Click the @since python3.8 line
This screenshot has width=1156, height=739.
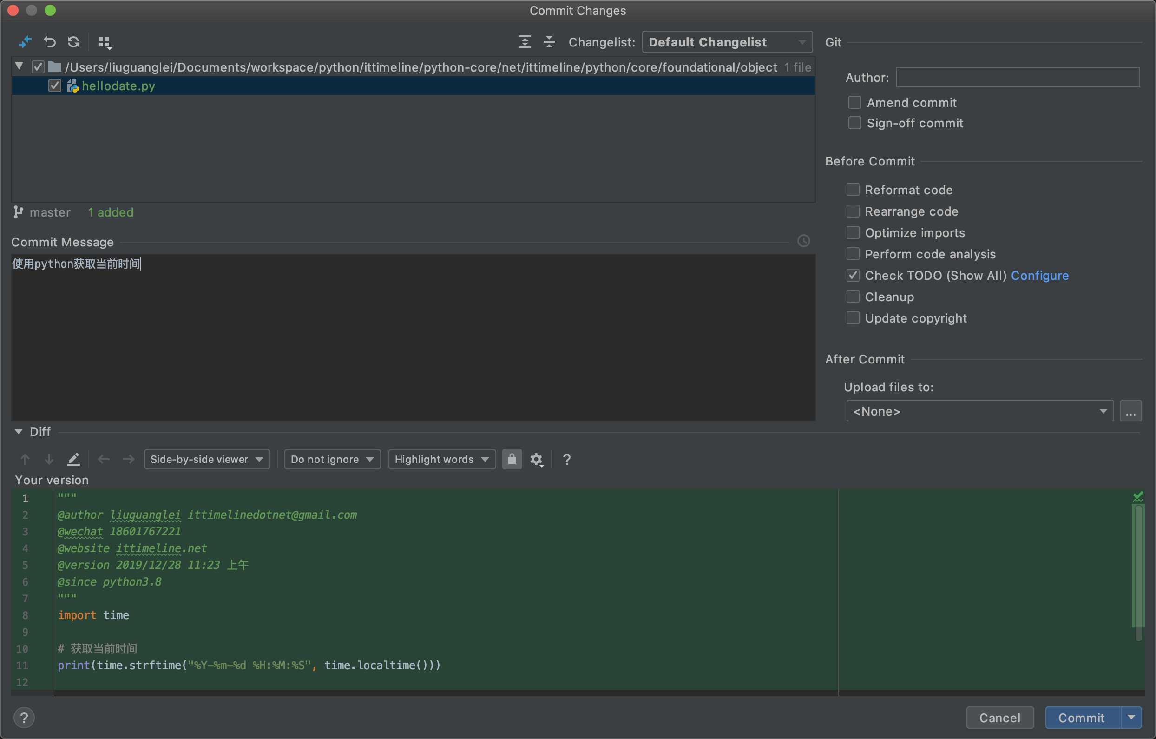click(x=110, y=582)
